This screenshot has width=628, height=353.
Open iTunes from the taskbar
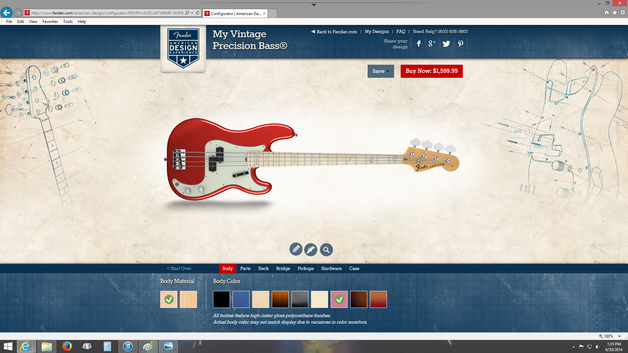[128, 346]
